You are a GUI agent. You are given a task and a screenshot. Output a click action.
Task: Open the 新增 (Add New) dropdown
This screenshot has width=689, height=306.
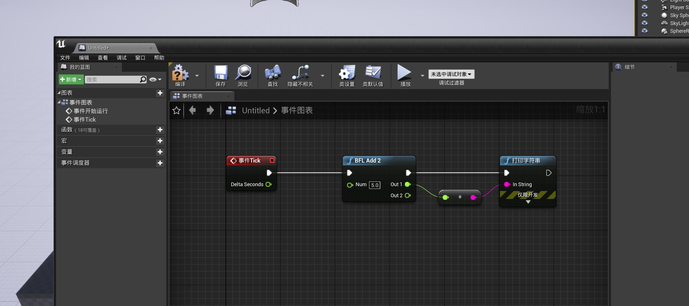coord(71,79)
